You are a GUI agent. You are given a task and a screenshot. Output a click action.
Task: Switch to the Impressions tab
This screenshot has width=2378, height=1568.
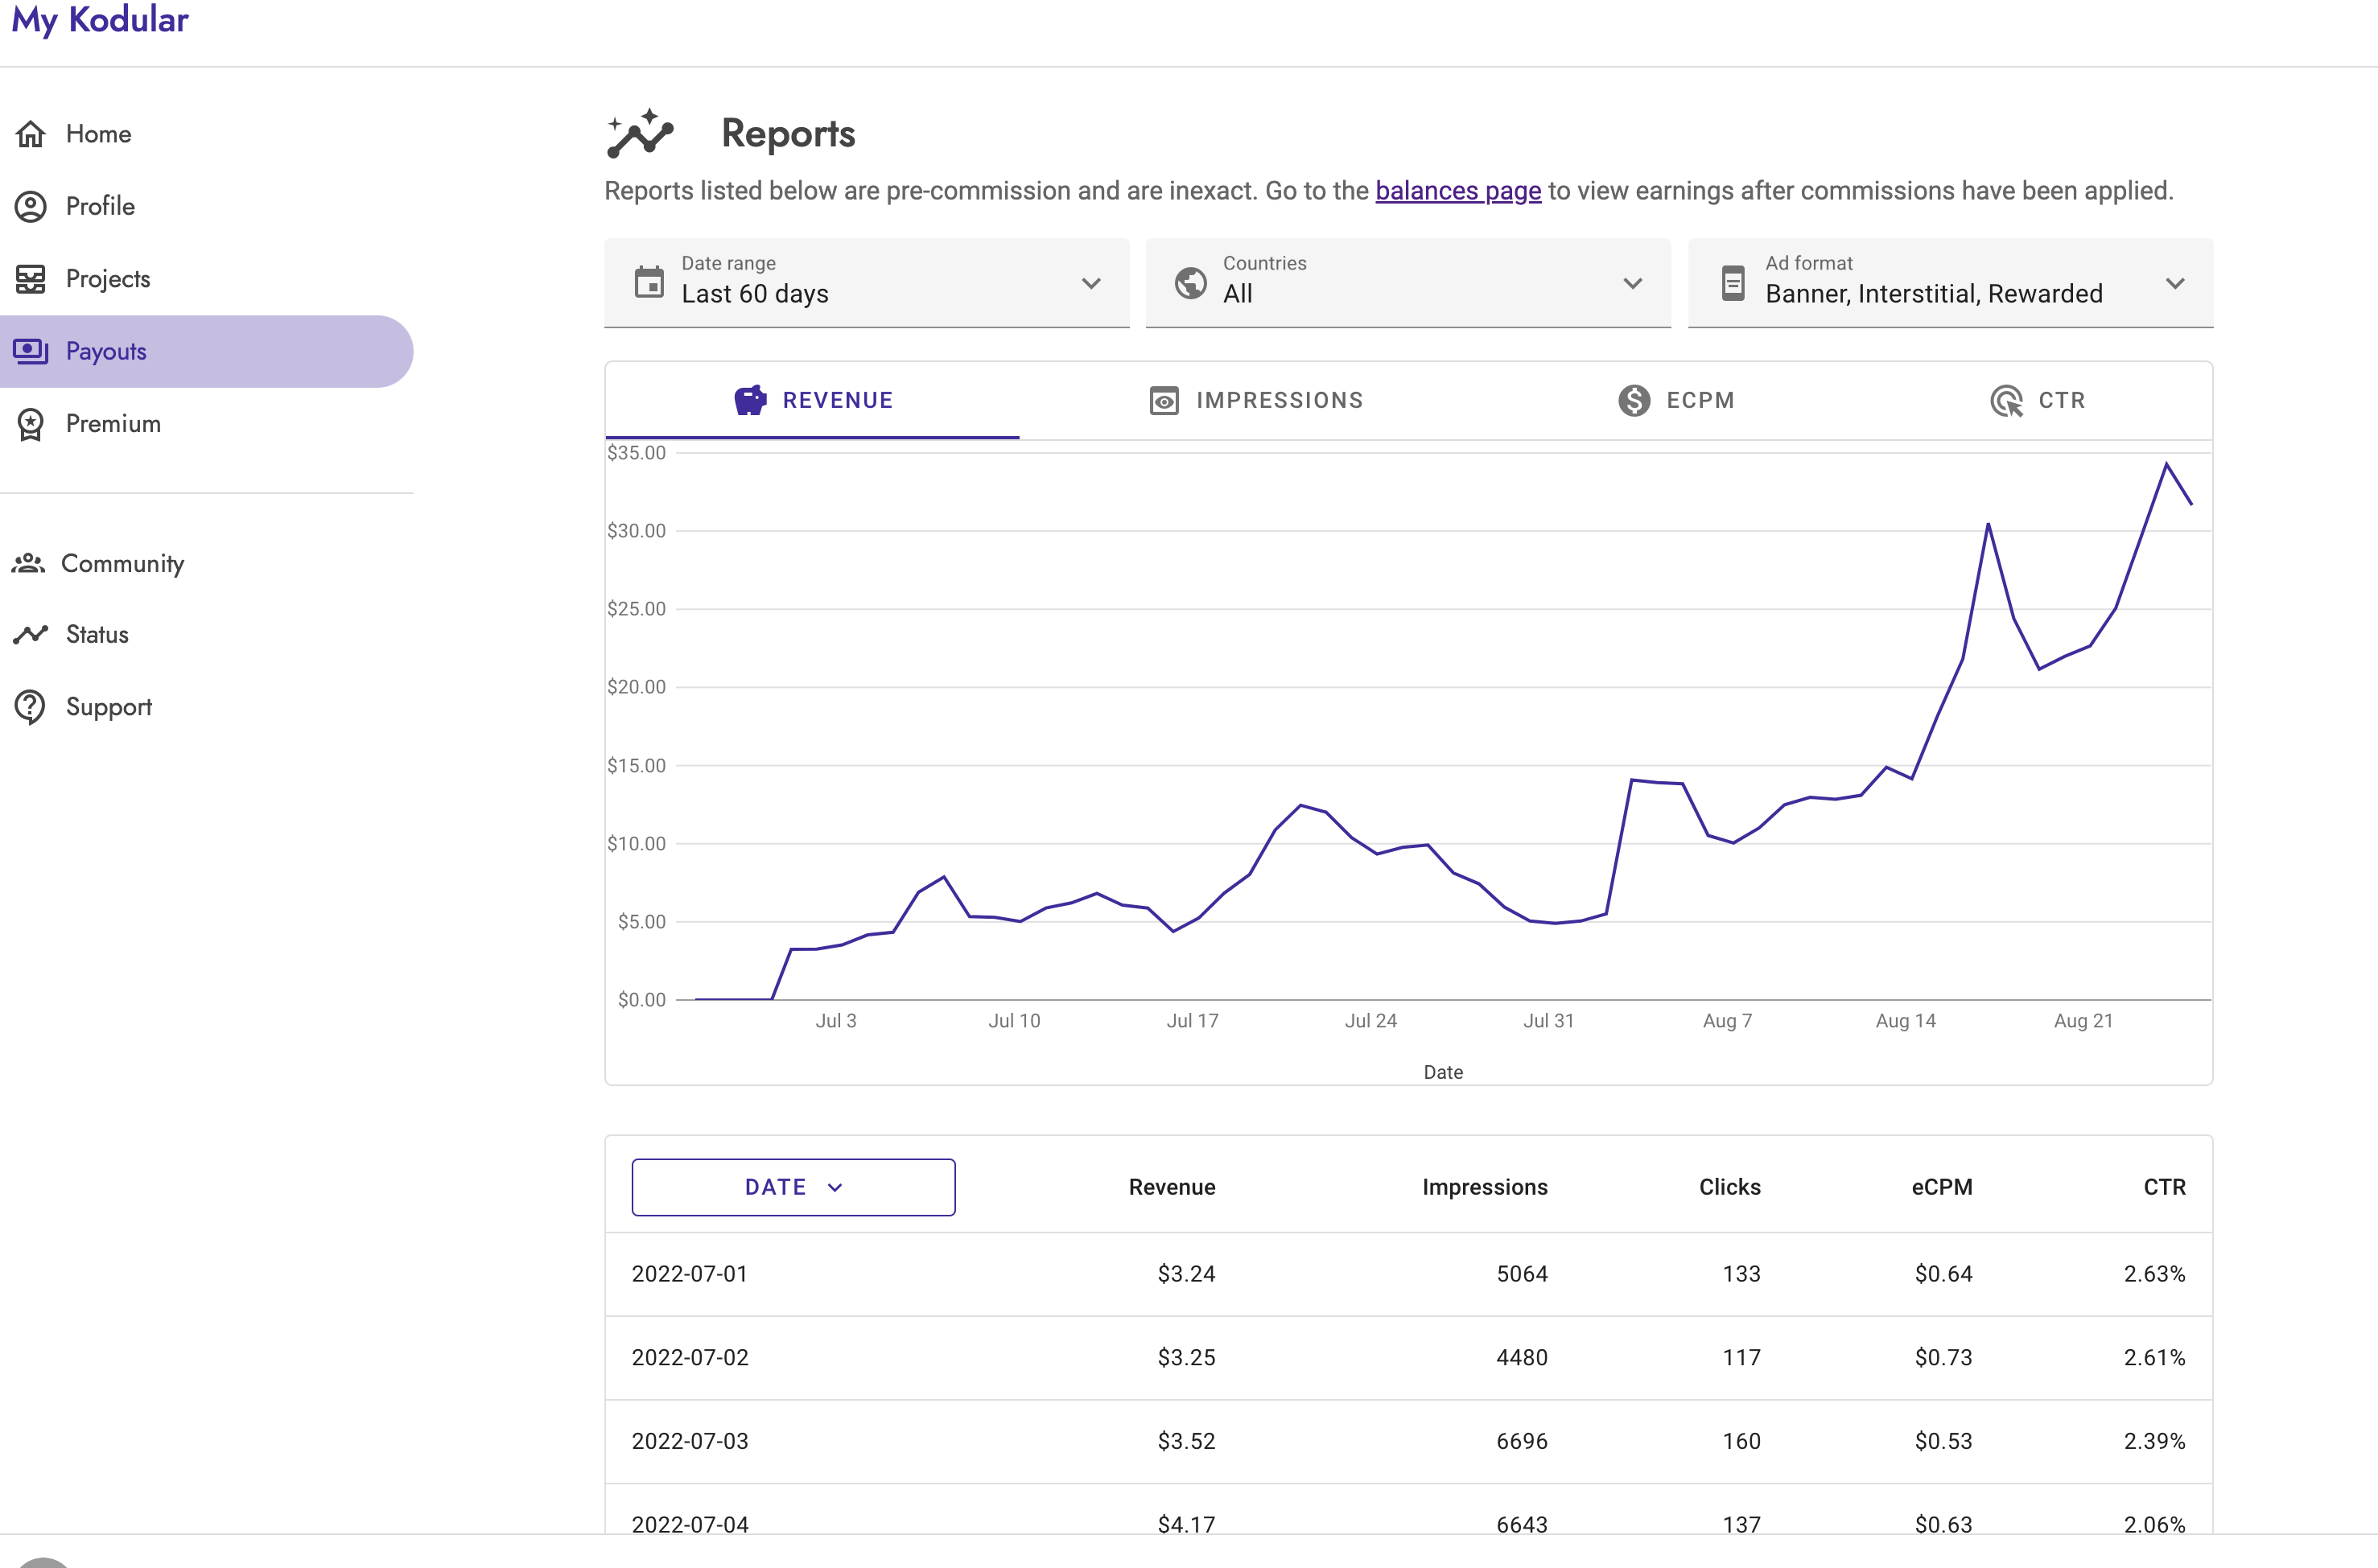click(1257, 400)
